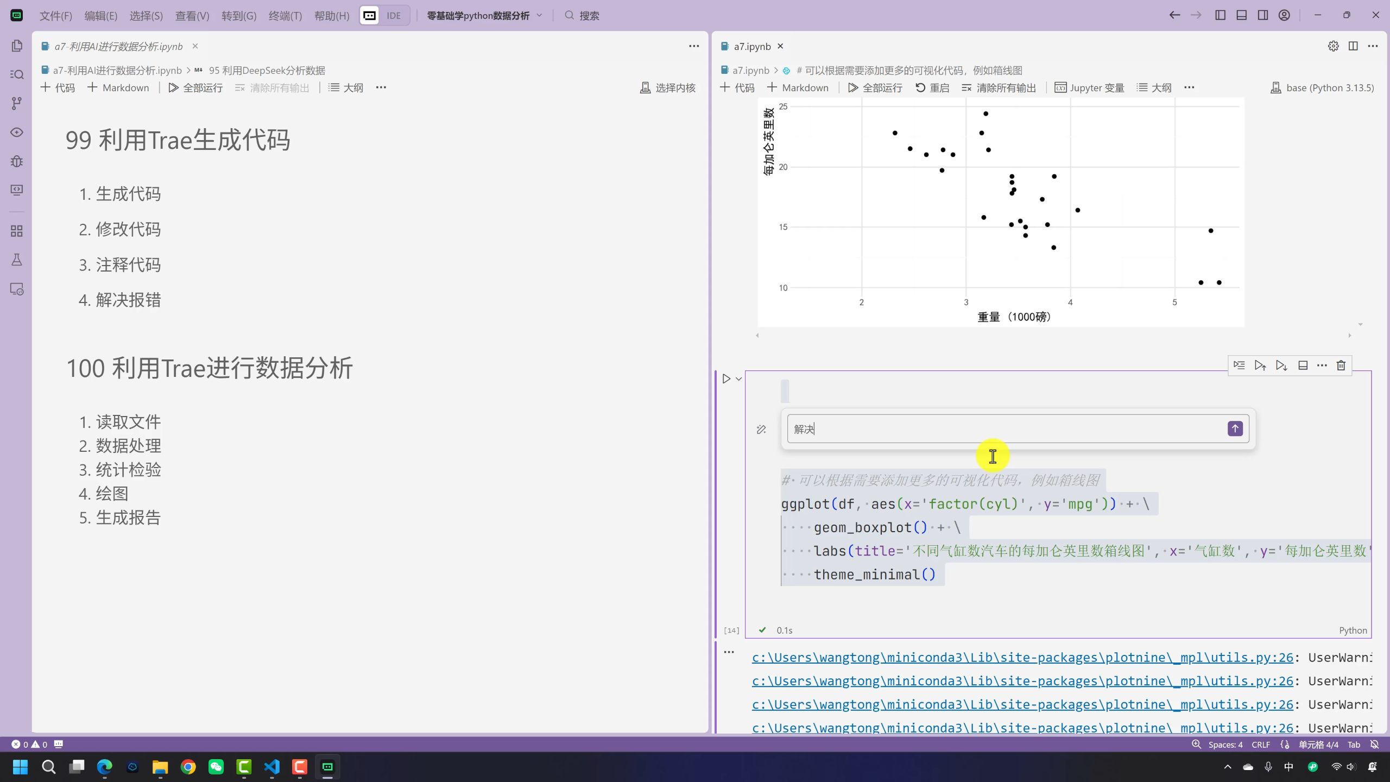Open the Testing flask icon
This screenshot has height=782, width=1390.
coord(17,260)
